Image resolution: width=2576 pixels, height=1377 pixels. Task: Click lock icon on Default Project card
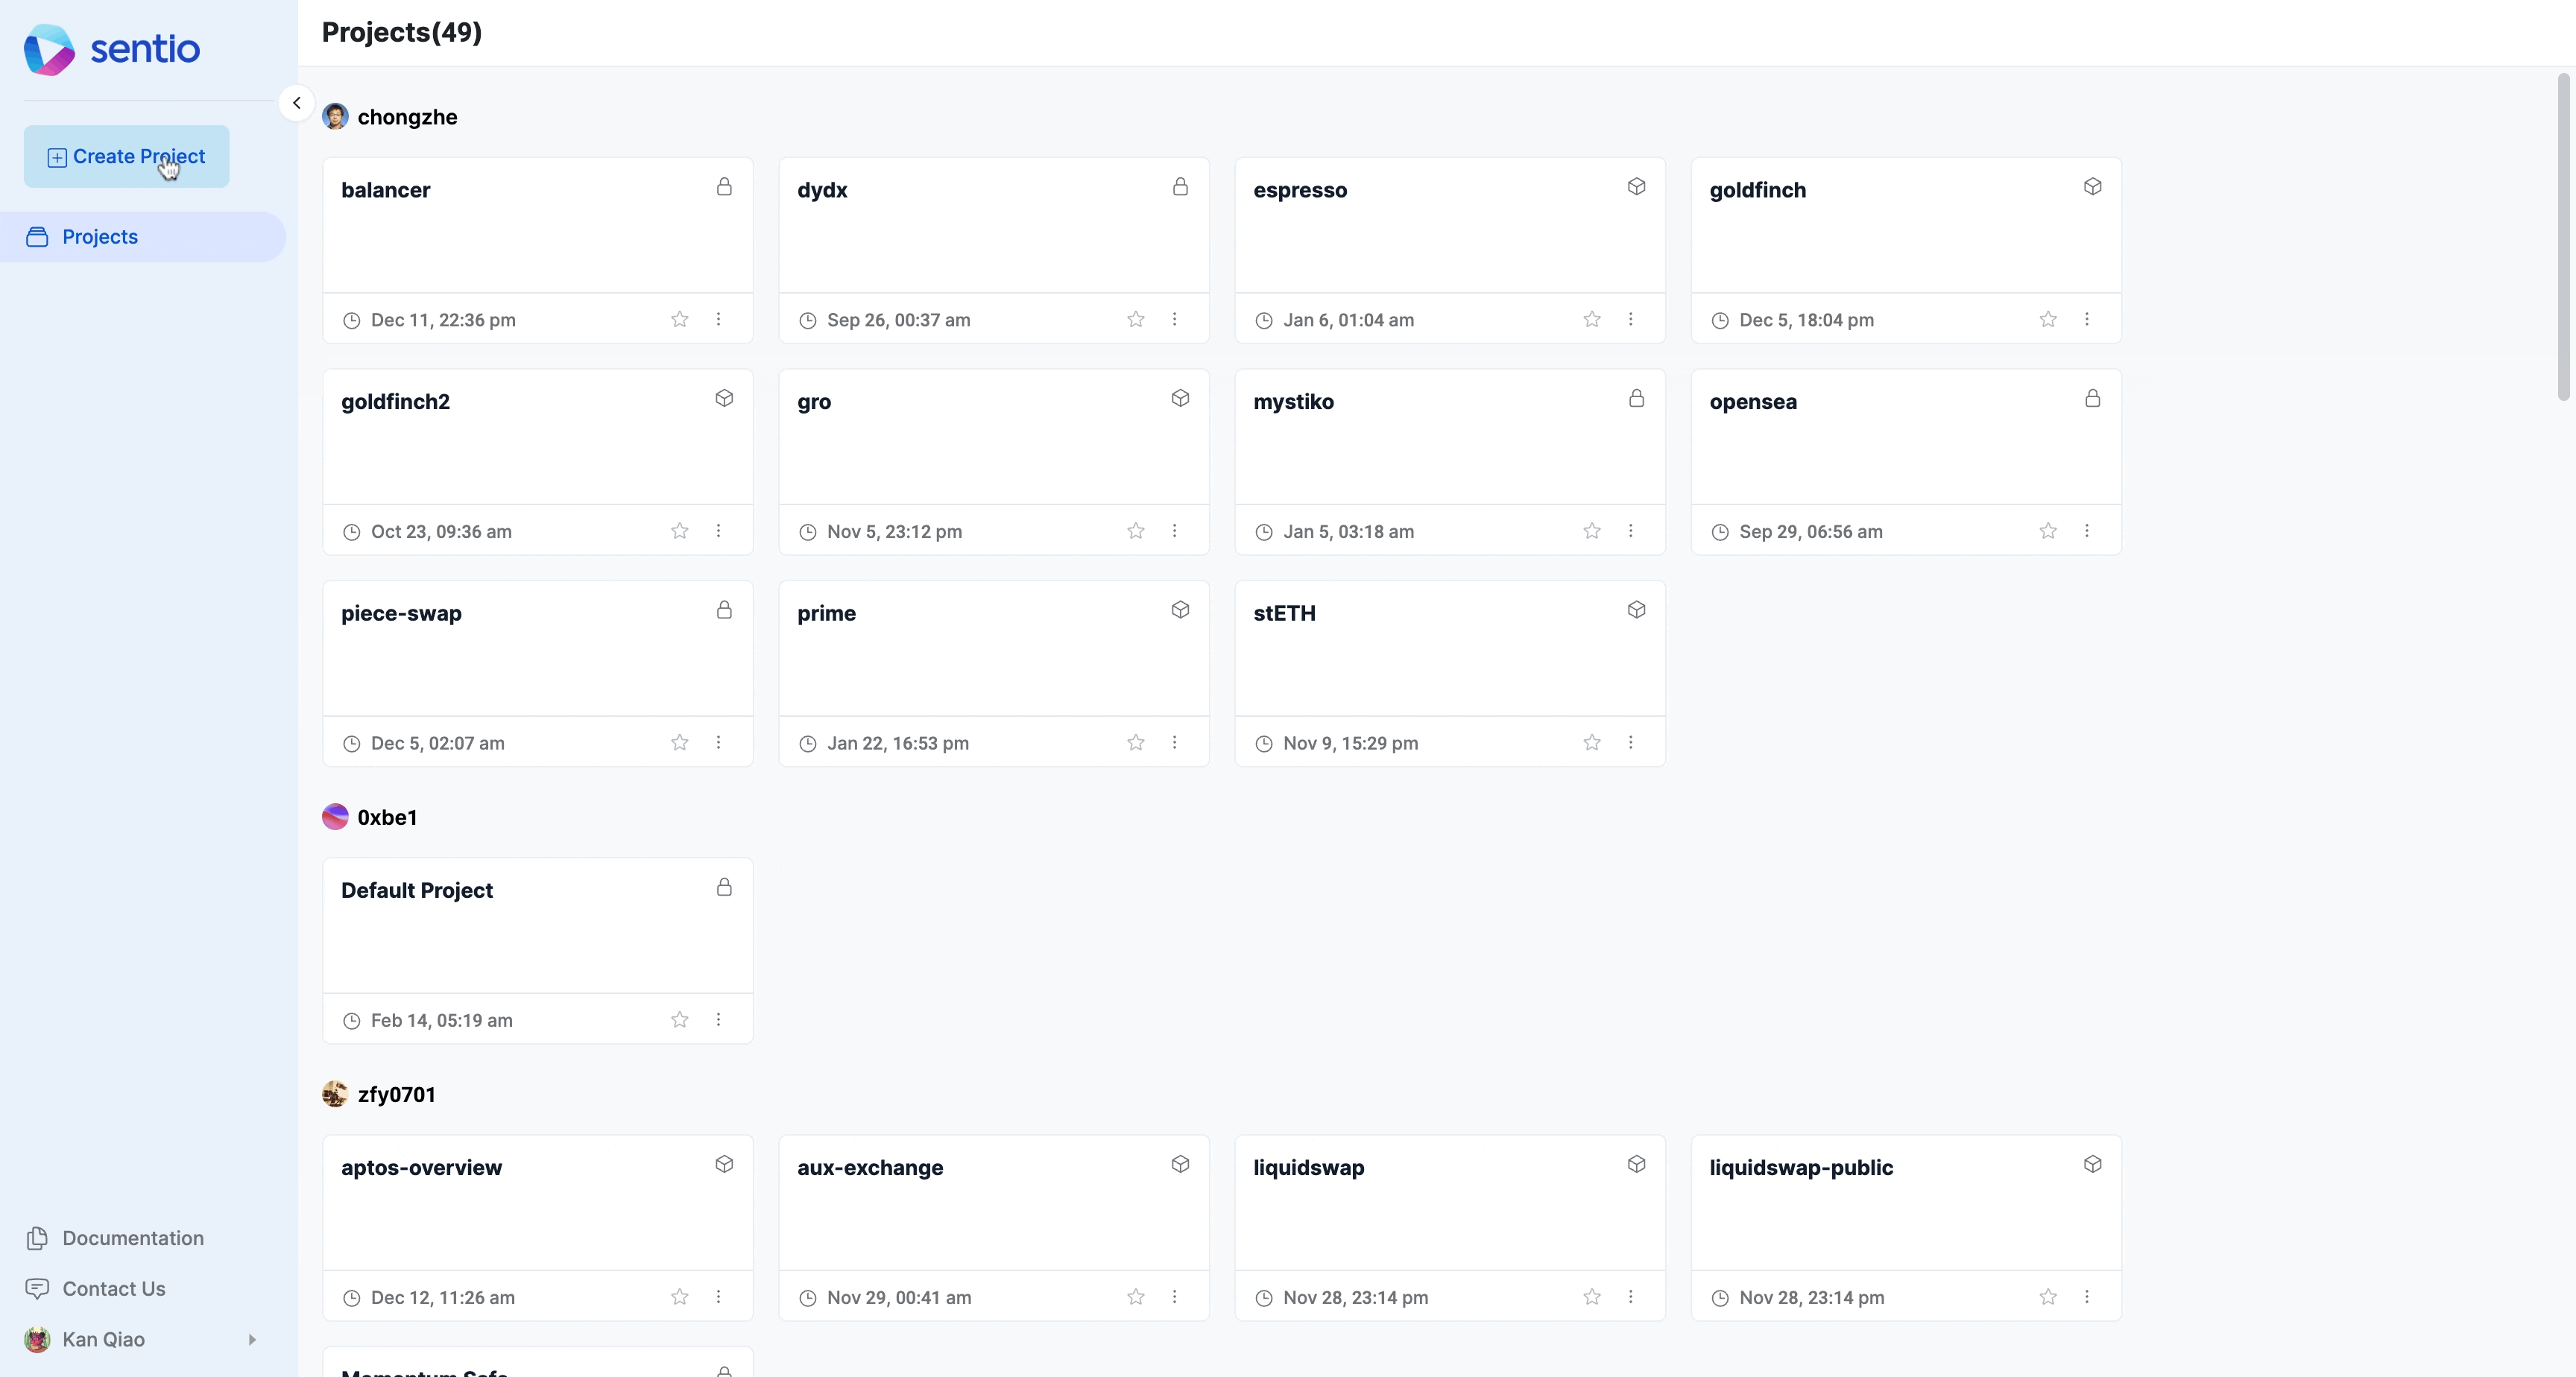pyautogui.click(x=724, y=888)
